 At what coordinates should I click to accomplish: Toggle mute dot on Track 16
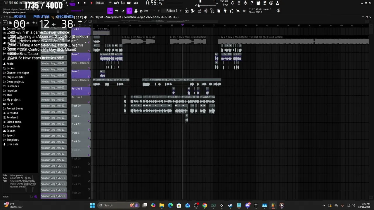[x=89, y=164]
